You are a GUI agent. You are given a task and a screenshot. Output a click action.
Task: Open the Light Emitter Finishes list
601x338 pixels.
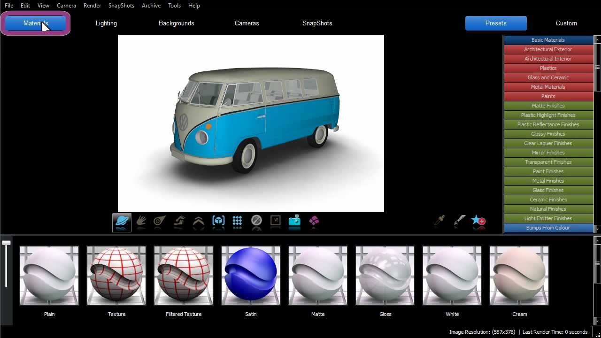tap(548, 218)
